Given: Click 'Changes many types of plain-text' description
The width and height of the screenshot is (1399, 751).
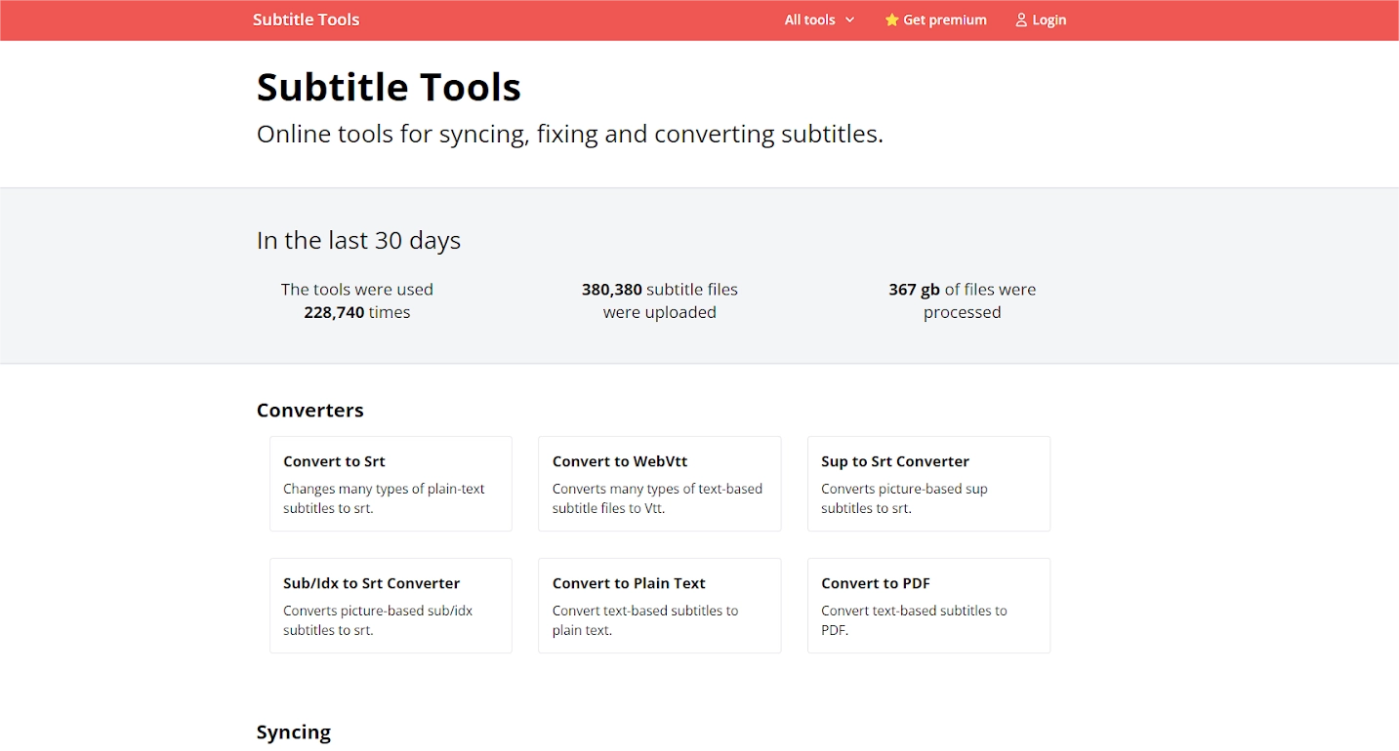Looking at the screenshot, I should 384,498.
